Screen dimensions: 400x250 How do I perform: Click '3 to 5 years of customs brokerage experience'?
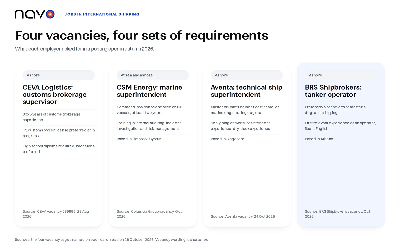(x=52, y=117)
